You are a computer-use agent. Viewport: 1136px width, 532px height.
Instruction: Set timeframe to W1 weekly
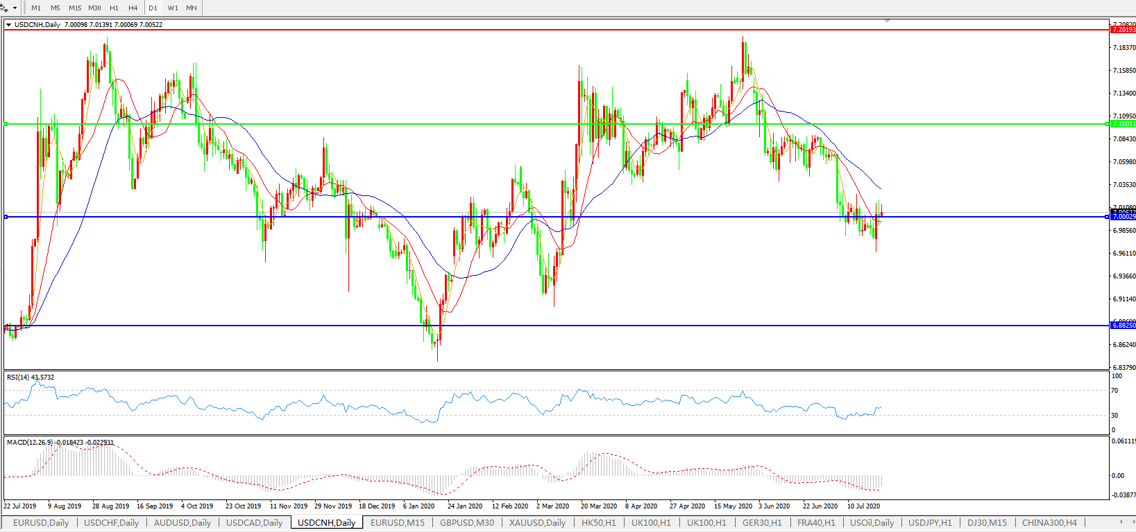pyautogui.click(x=173, y=8)
